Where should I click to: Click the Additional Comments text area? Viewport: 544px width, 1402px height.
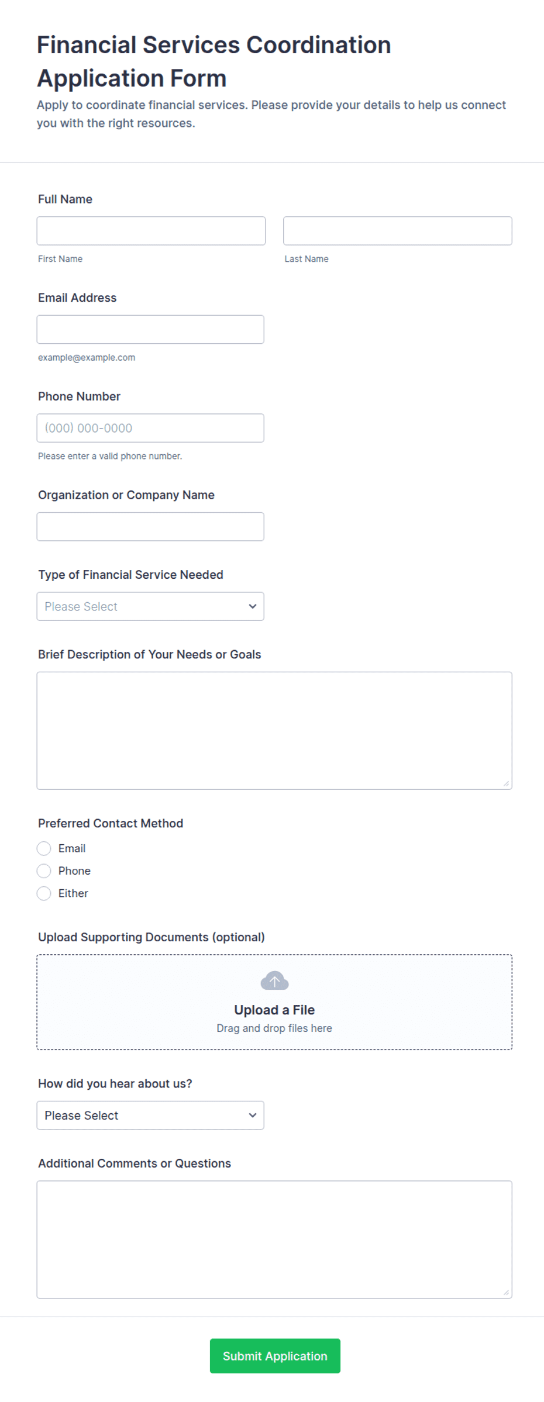click(274, 1239)
